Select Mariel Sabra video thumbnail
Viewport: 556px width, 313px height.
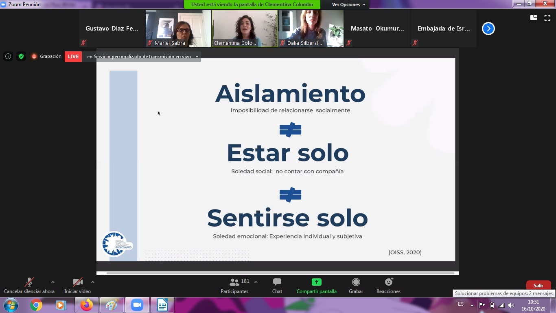pos(178,29)
